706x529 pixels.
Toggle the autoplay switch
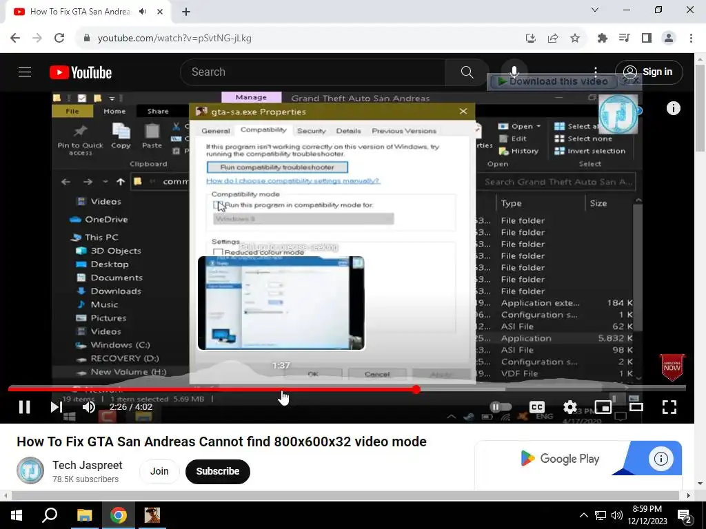pyautogui.click(x=501, y=407)
